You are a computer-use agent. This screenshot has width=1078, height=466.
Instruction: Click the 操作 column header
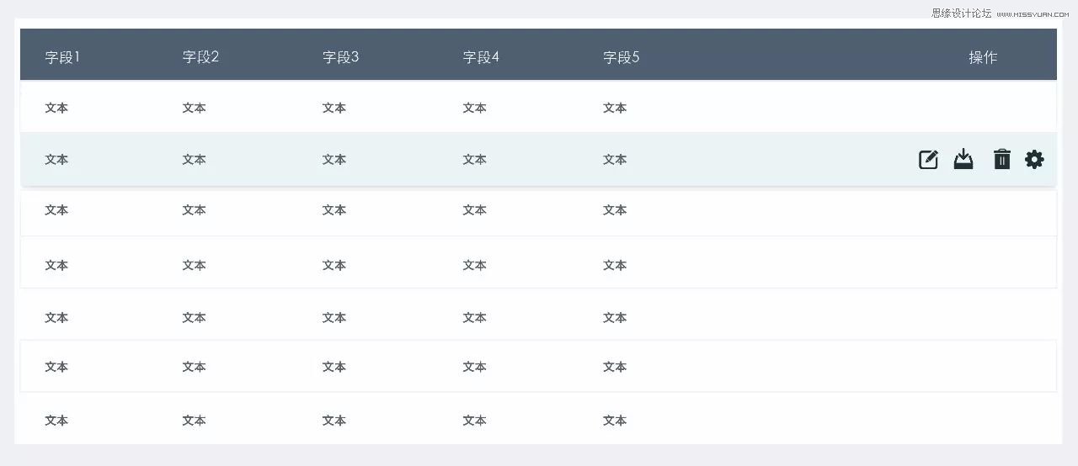[x=983, y=57]
